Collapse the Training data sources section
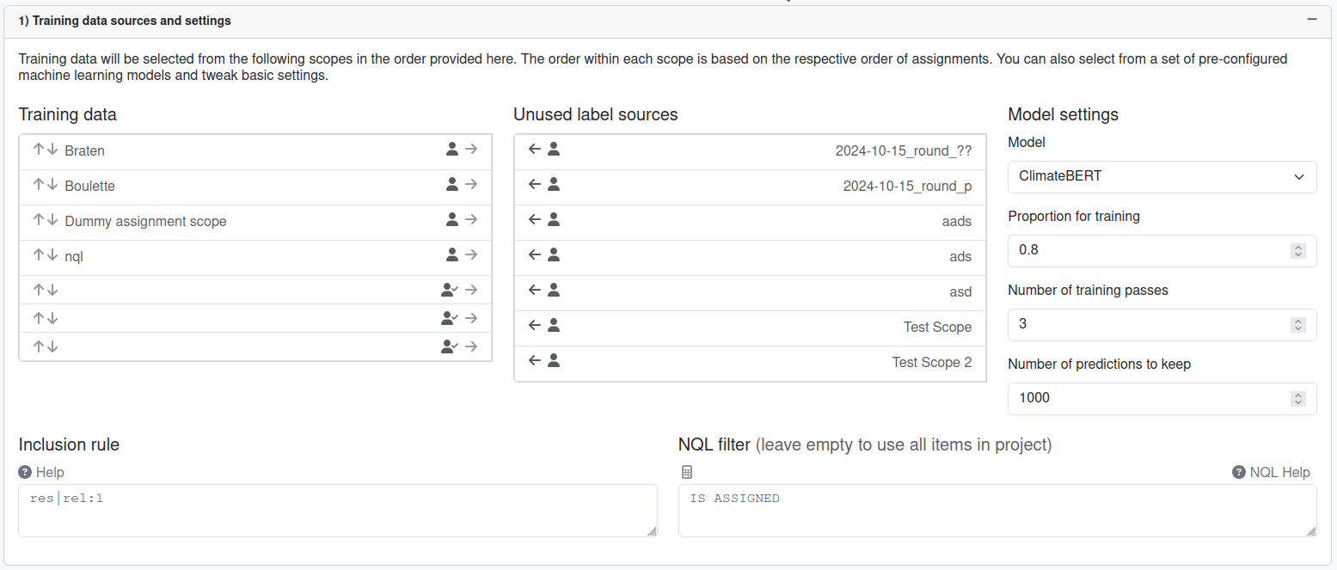Viewport: 1337px width, 570px height. pos(1312,19)
